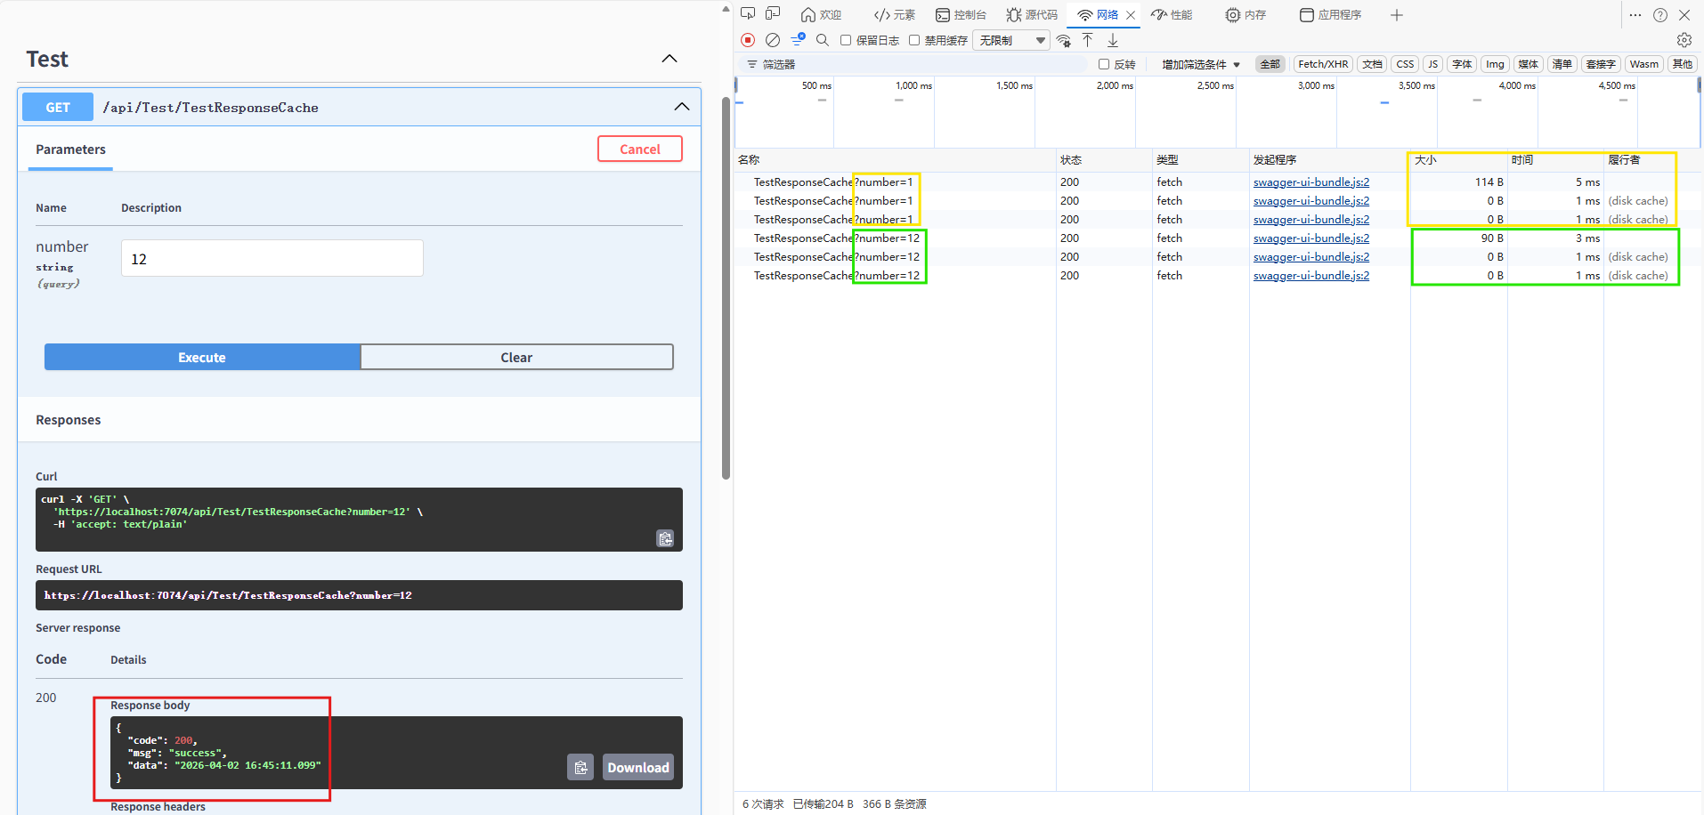Enable the 保留日志 checkbox
This screenshot has height=815, width=1704.
point(846,40)
